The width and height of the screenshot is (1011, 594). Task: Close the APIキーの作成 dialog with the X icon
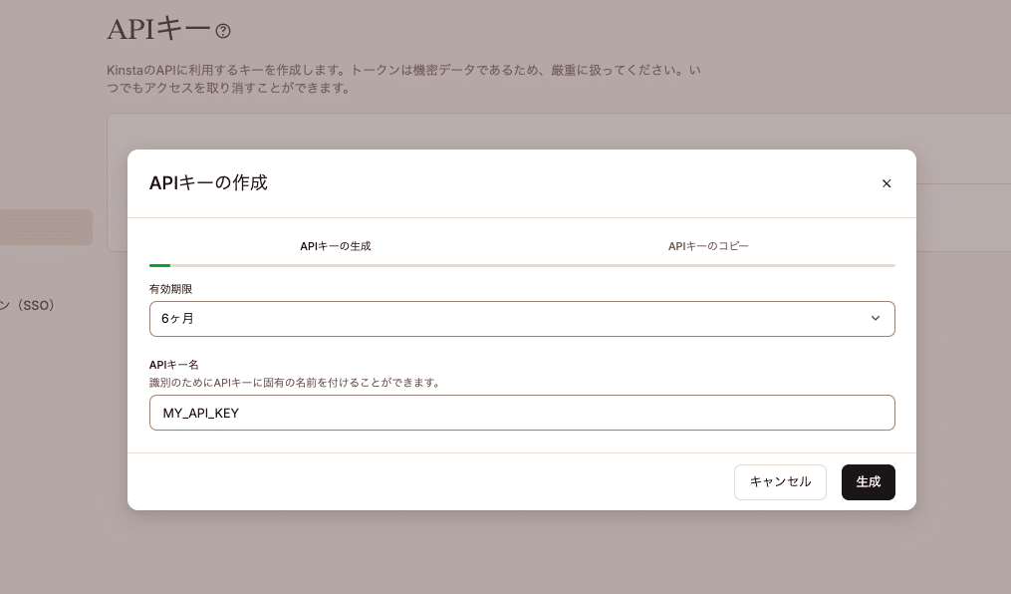[x=886, y=183]
